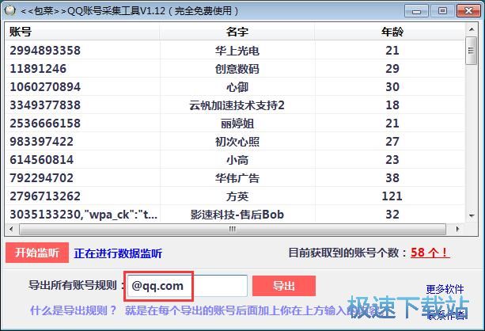
Task: Click the horizontal scrollbar thumb
Action: pos(233,229)
